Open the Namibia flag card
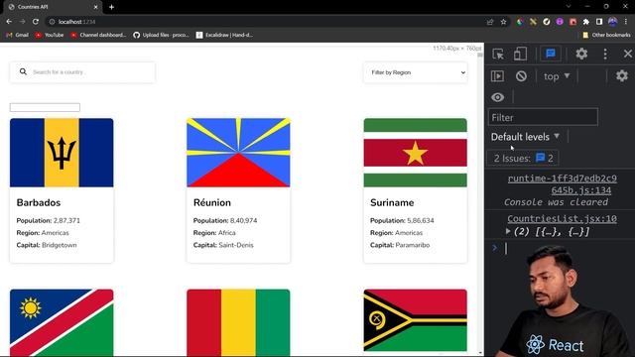The image size is (635, 357). pos(62,322)
